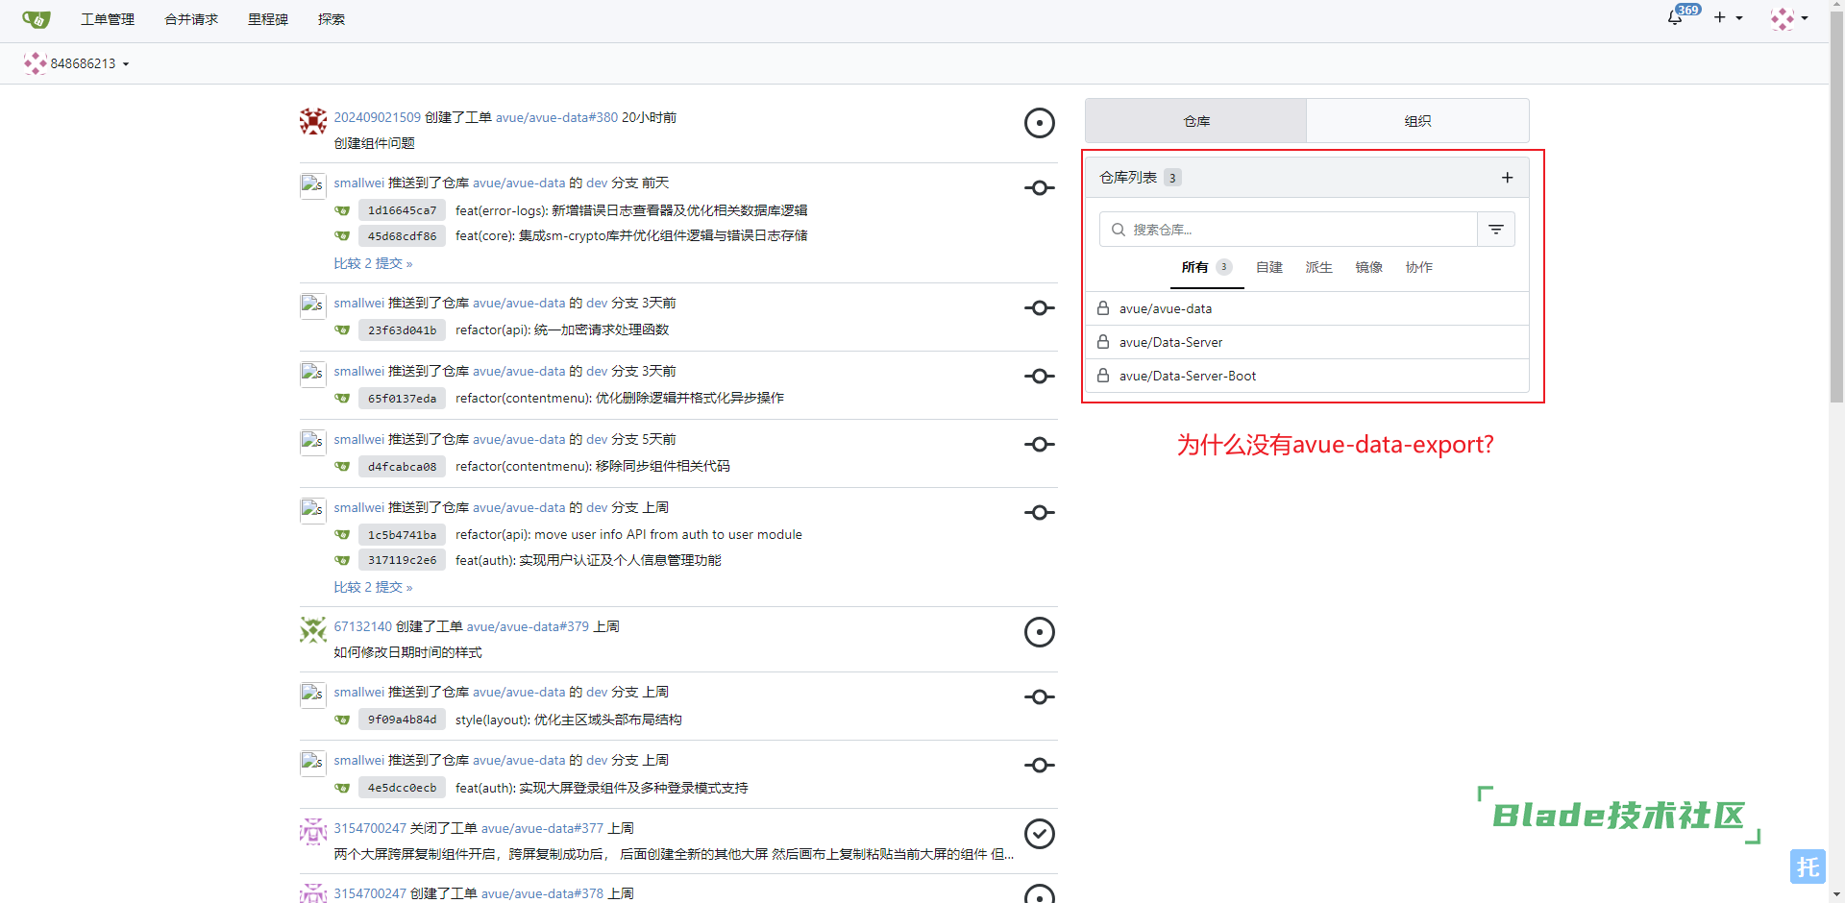Switch to the 组织 tab
Viewport: 1845px width, 903px height.
click(x=1417, y=121)
